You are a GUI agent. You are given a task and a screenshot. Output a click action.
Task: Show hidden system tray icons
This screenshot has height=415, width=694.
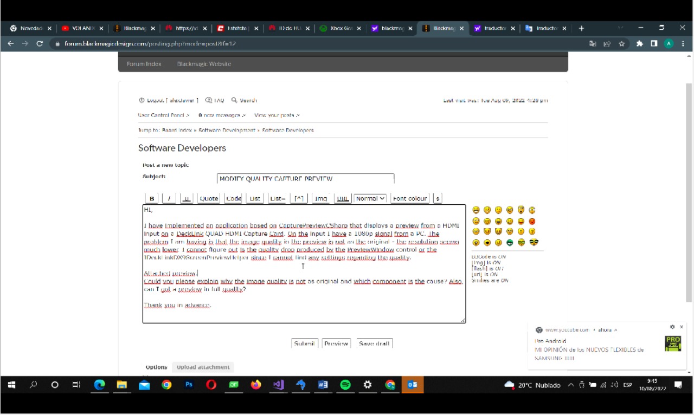(x=570, y=385)
